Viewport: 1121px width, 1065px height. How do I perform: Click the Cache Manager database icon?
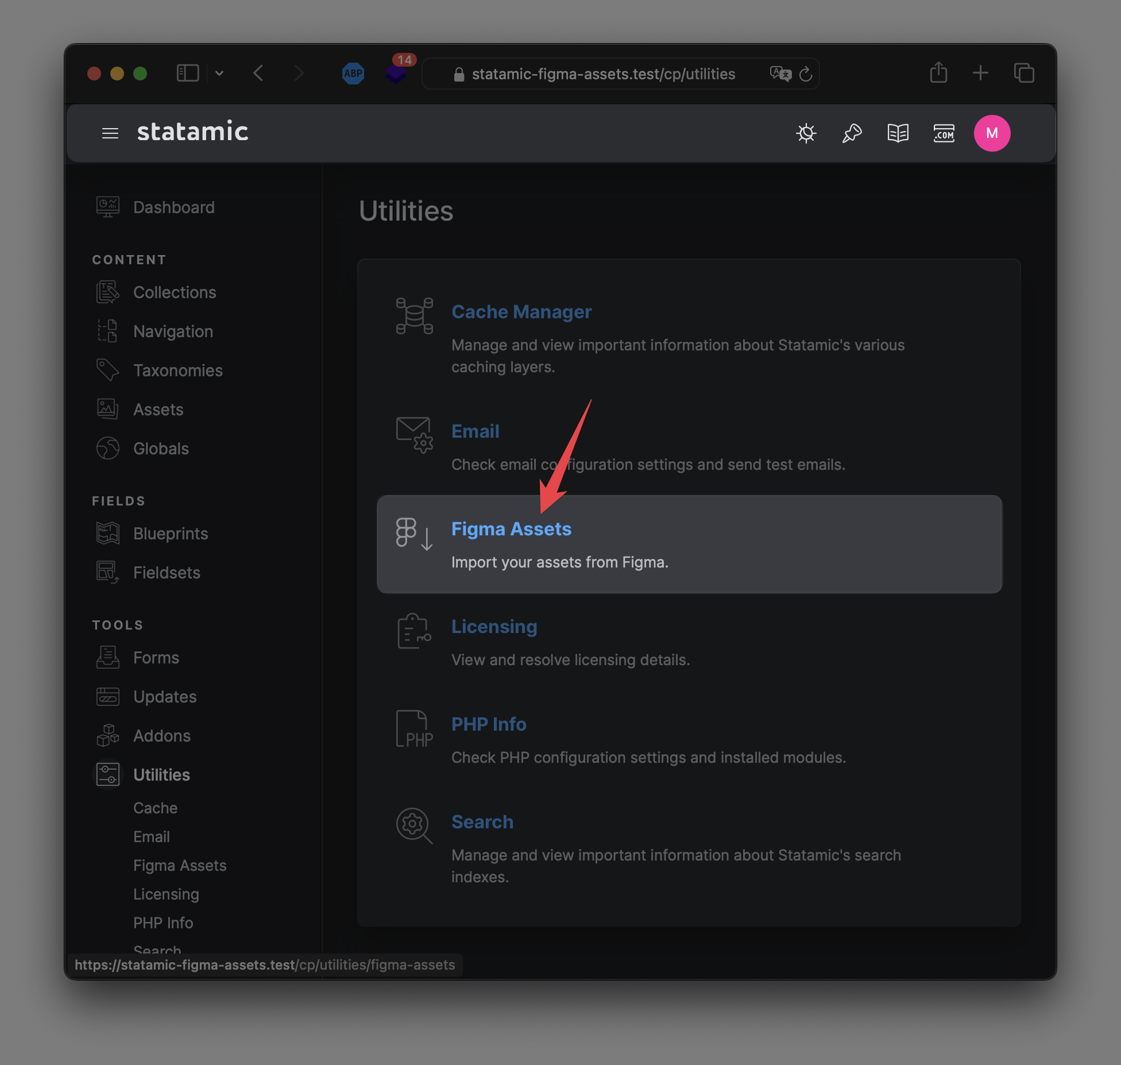coord(414,316)
